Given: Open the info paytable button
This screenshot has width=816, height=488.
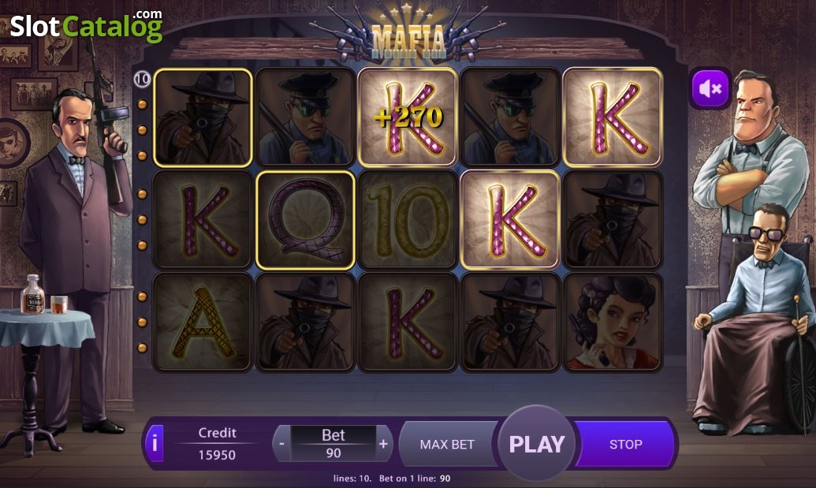Looking at the screenshot, I should pos(155,444).
